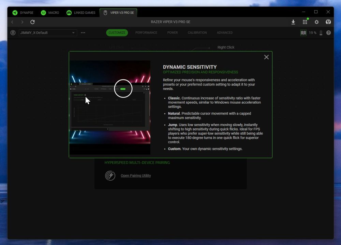The width and height of the screenshot is (341, 245).
Task: Open the downloads/updates icon
Action: pyautogui.click(x=293, y=22)
